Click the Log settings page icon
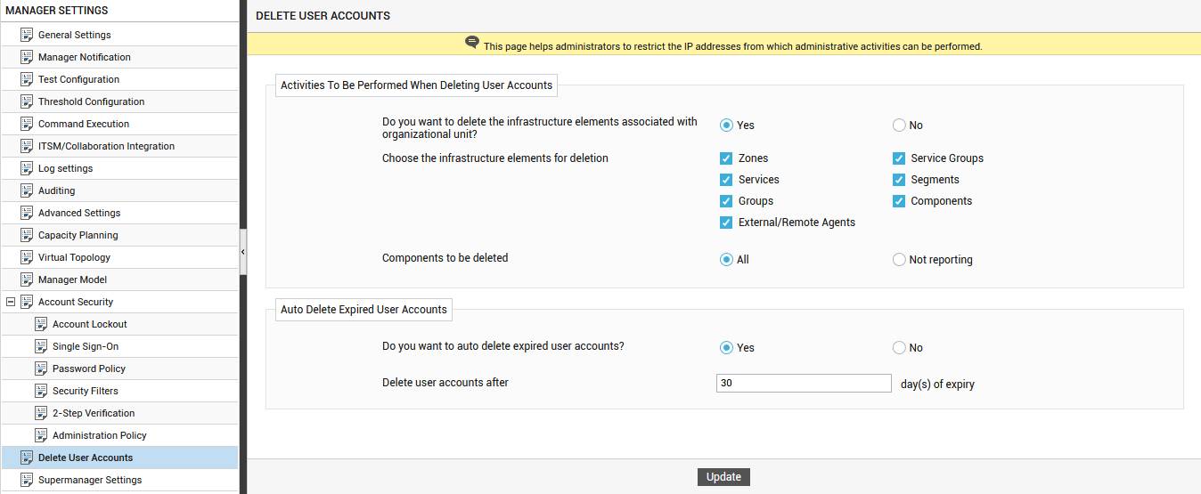The image size is (1201, 494). click(x=27, y=168)
